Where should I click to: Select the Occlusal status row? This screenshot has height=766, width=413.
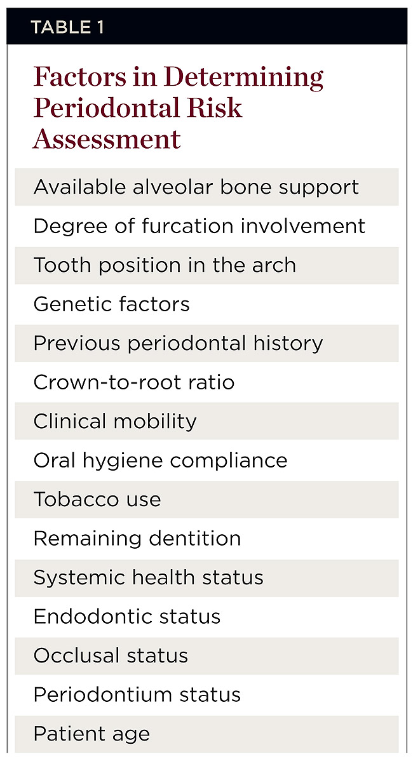(x=111, y=655)
